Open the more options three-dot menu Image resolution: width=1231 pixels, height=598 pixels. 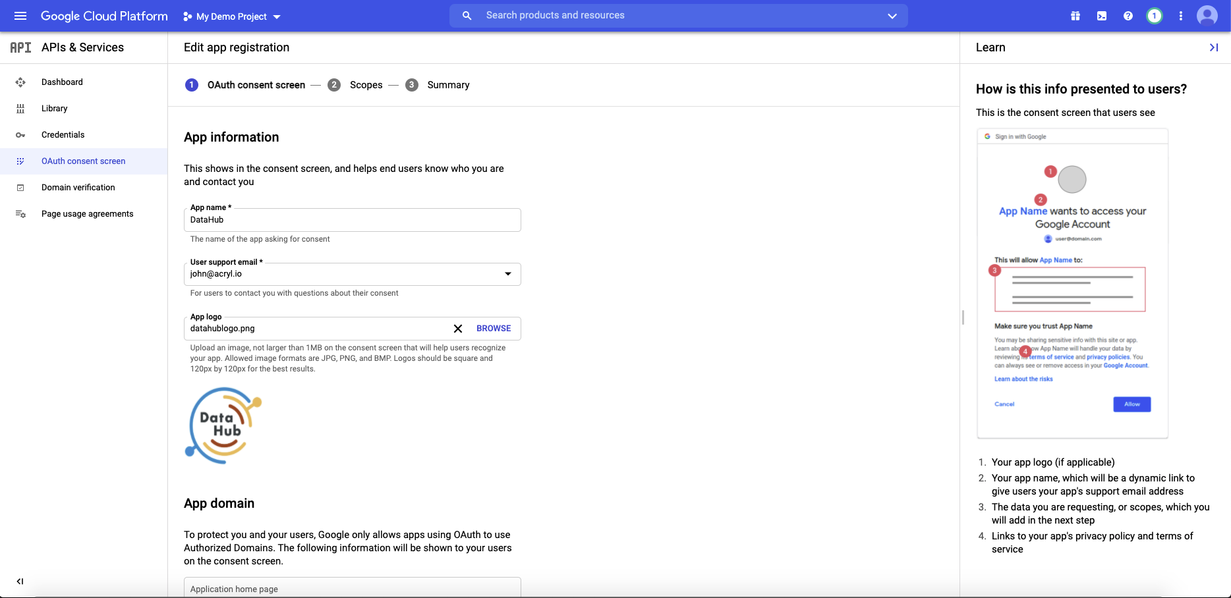[1181, 16]
